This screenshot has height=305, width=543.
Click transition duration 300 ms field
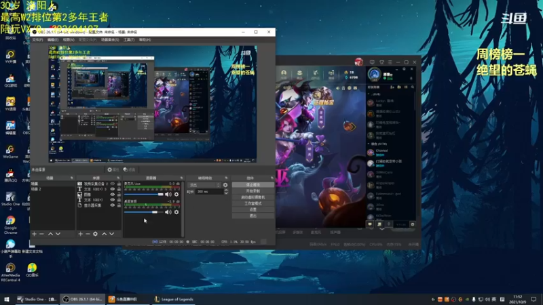(x=210, y=192)
